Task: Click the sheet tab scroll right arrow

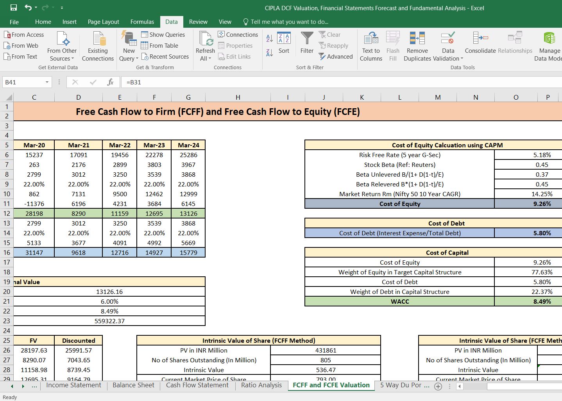Action: point(23,386)
